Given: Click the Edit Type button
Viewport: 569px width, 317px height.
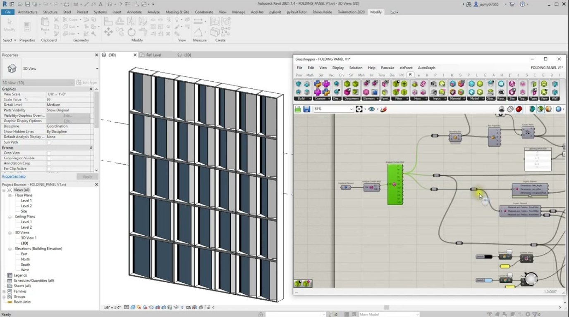Looking at the screenshot, I should 87,83.
